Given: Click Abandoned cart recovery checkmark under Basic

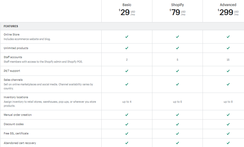Looking at the screenshot, I should [x=127, y=143].
